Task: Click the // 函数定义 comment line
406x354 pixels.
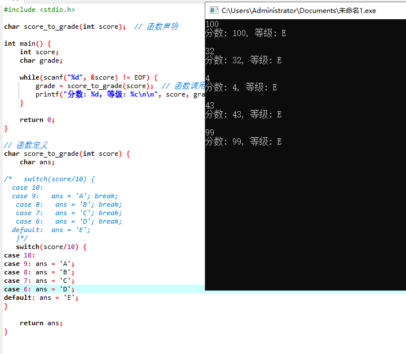Action: 25,145
